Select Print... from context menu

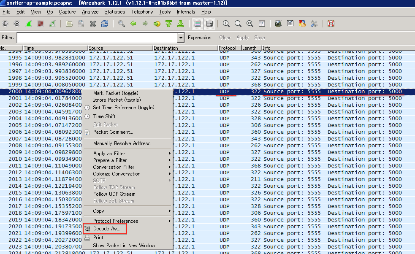[100, 238]
